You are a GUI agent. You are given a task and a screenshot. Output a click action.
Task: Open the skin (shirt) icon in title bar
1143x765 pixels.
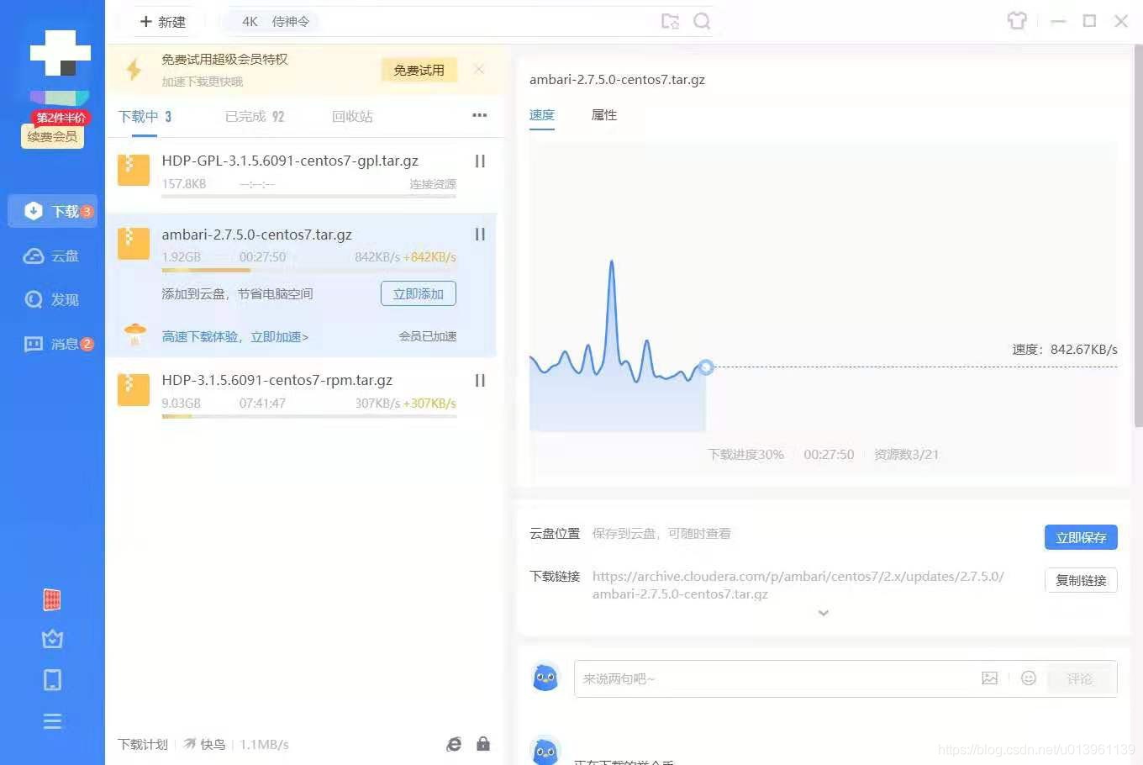click(1017, 21)
